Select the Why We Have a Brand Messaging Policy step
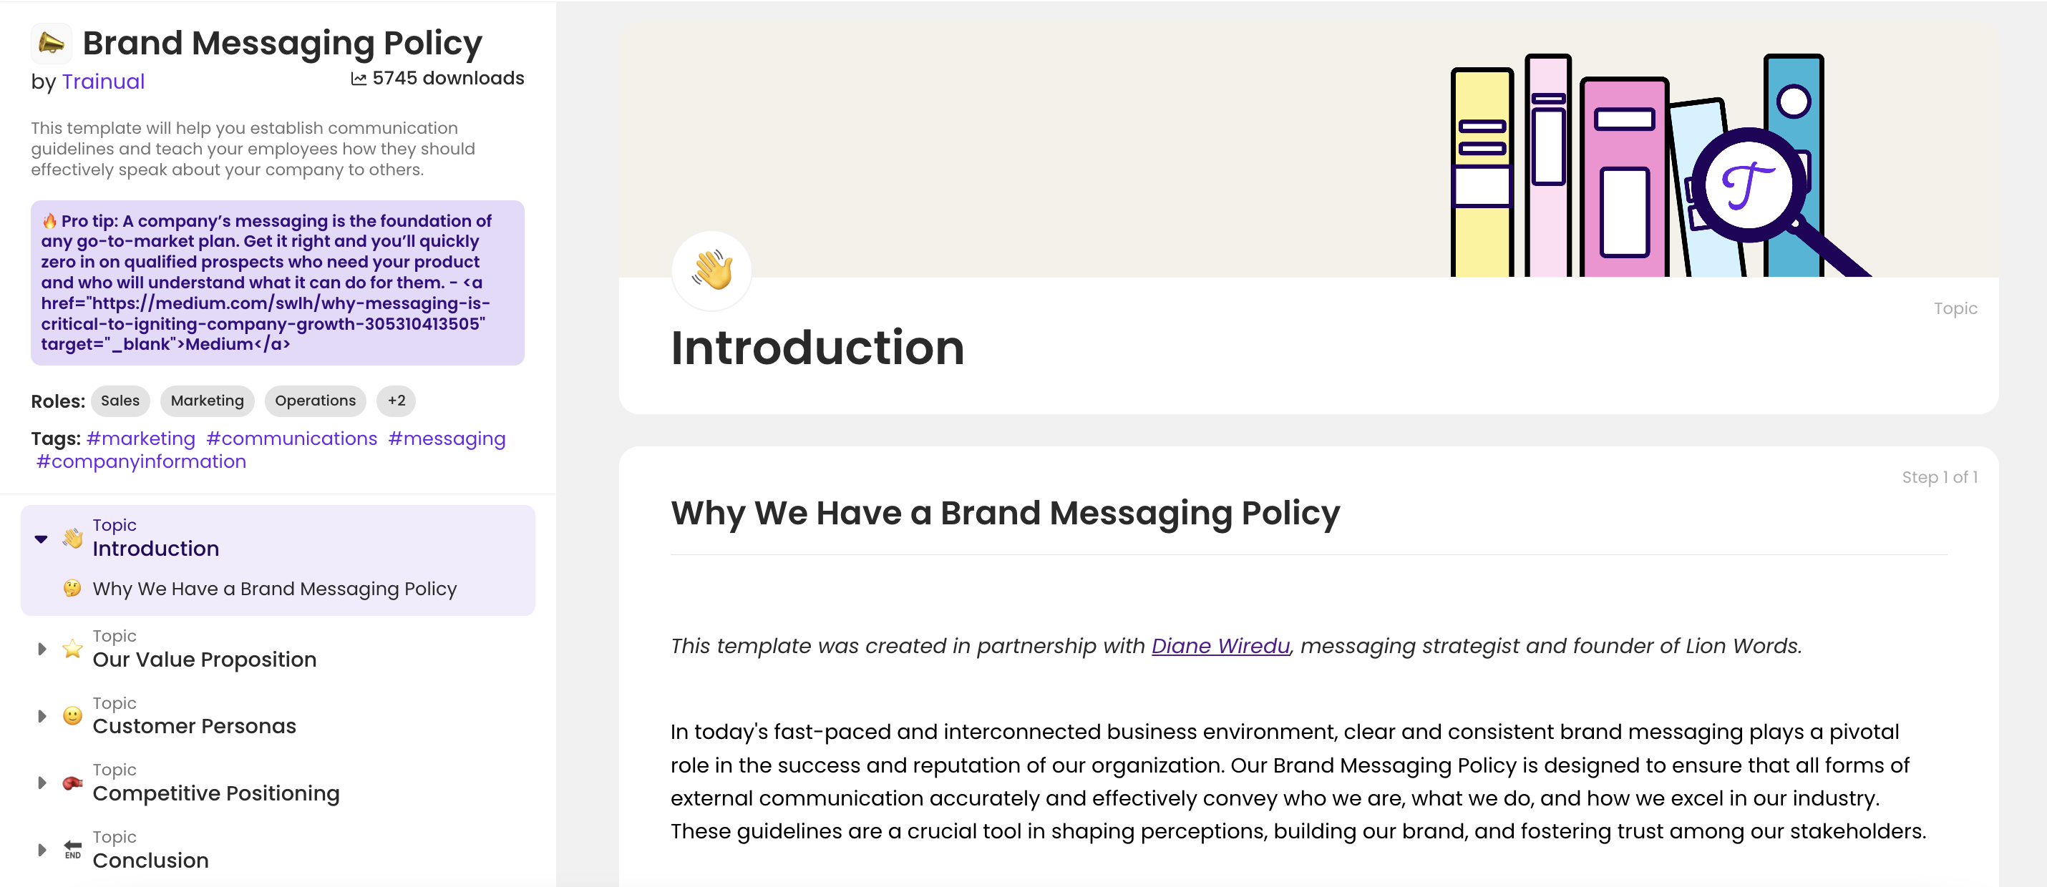This screenshot has height=887, width=2047. pos(274,589)
